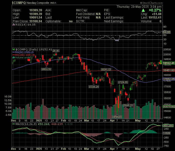Click the SCTR label
This screenshot has width=175, height=151.
[x=80, y=21]
